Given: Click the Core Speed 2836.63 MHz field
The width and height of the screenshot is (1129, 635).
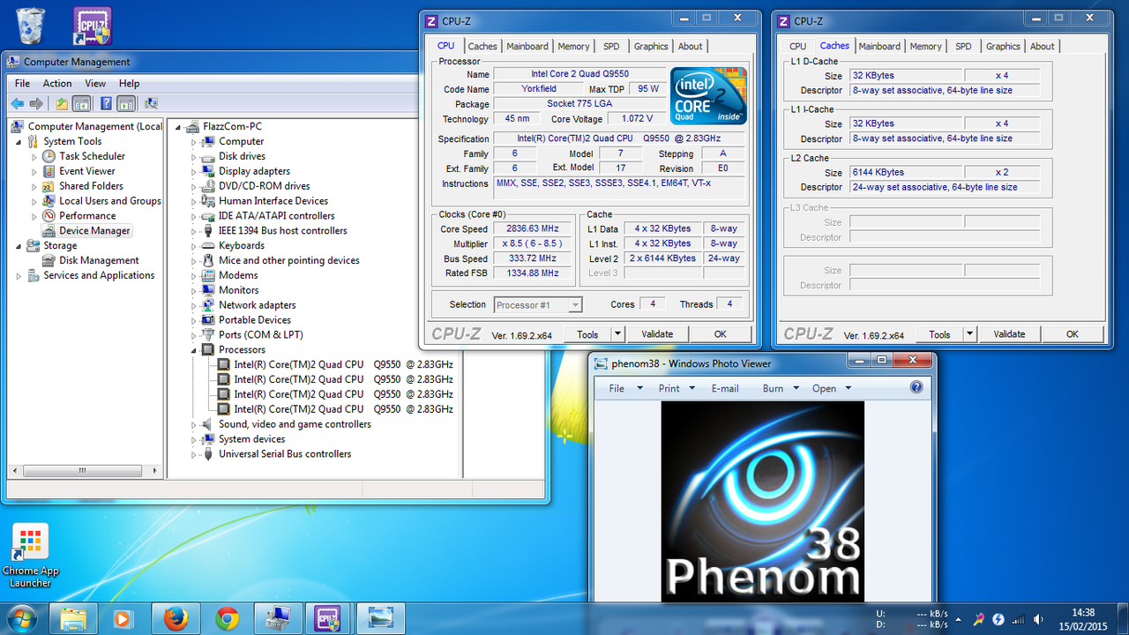Looking at the screenshot, I should pos(534,229).
